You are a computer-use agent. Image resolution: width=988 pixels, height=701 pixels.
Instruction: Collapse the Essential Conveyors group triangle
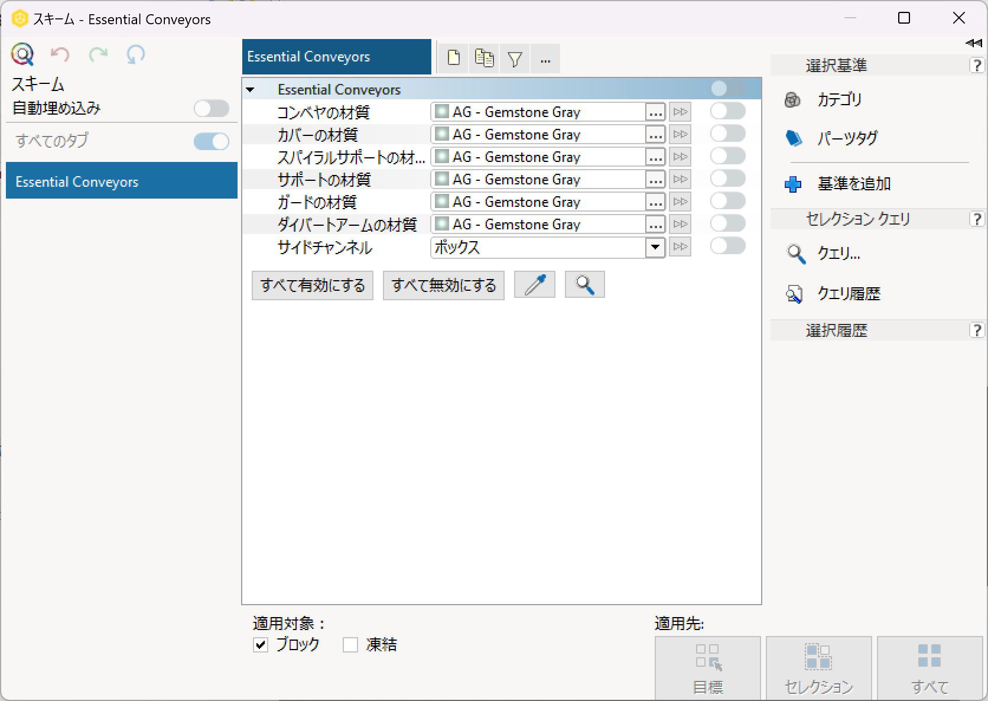click(250, 90)
